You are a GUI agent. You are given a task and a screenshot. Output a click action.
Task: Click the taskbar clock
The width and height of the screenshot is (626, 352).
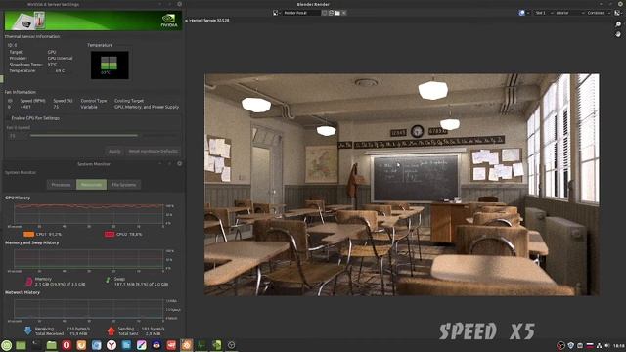618,345
